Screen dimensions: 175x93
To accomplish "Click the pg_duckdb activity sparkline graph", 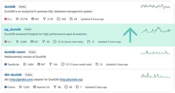I will (156, 30).
